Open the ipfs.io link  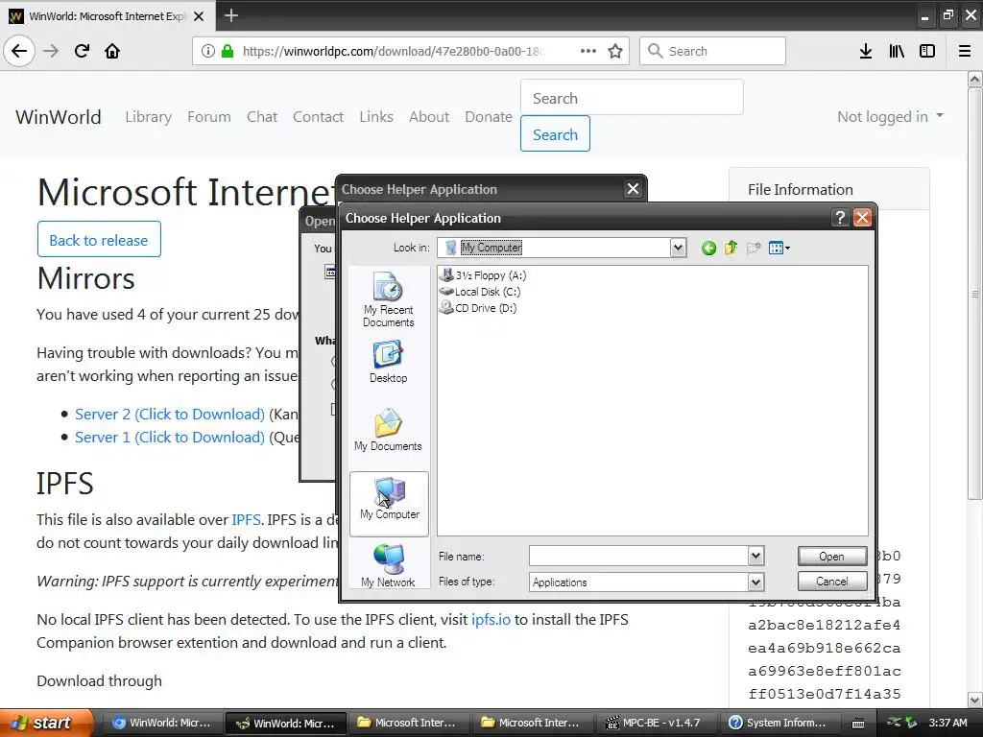(491, 620)
